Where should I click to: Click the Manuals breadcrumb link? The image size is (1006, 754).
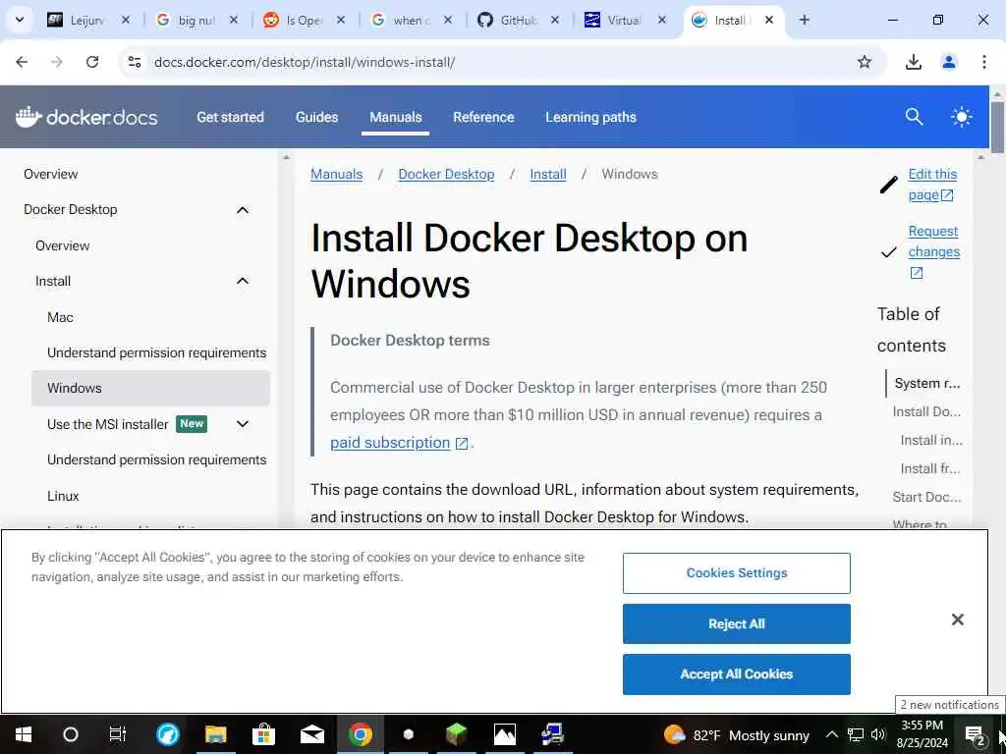tap(337, 175)
